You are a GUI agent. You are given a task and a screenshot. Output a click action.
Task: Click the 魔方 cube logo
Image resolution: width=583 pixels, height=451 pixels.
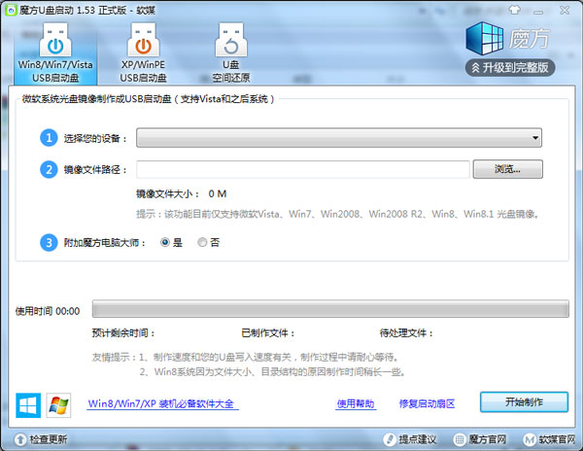(485, 38)
